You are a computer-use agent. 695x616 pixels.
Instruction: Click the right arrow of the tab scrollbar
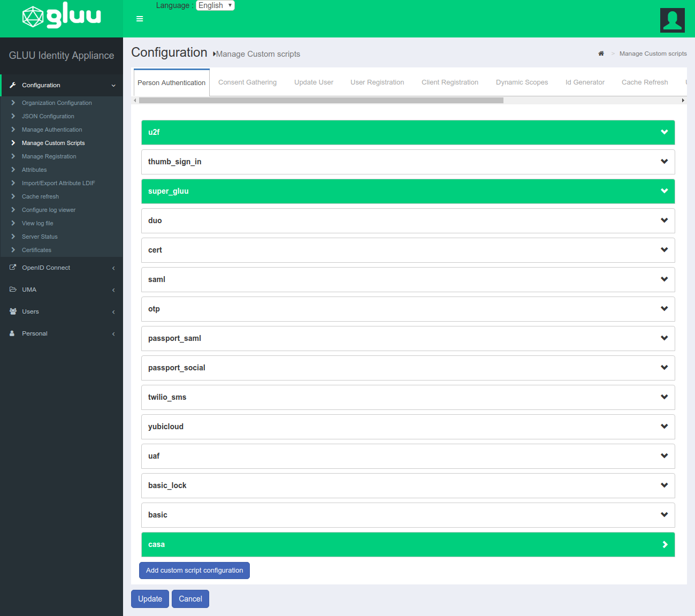click(683, 100)
